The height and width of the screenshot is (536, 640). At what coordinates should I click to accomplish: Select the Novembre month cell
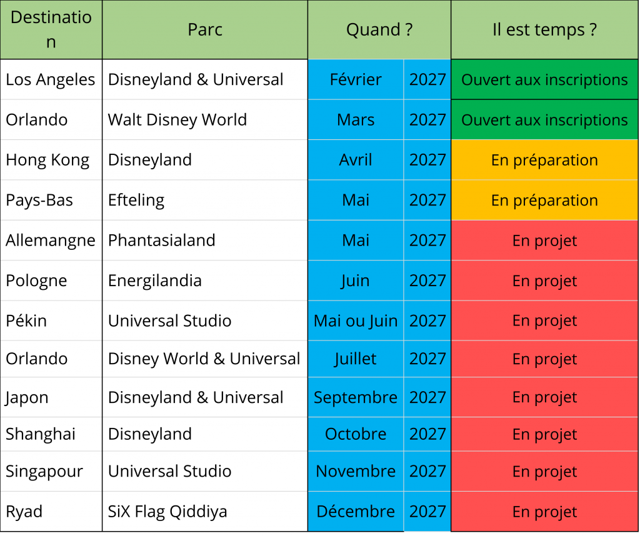(356, 472)
